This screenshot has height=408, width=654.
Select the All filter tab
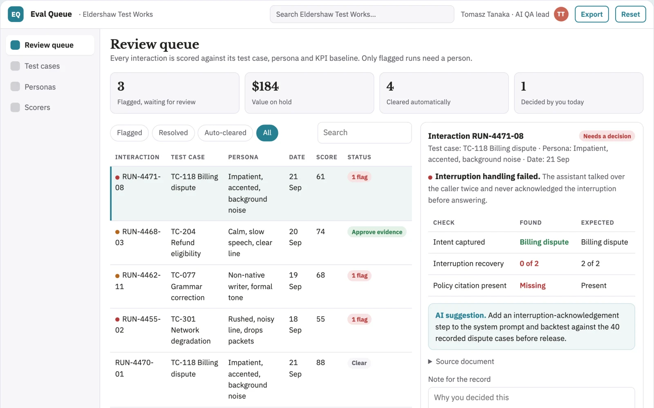coord(267,133)
